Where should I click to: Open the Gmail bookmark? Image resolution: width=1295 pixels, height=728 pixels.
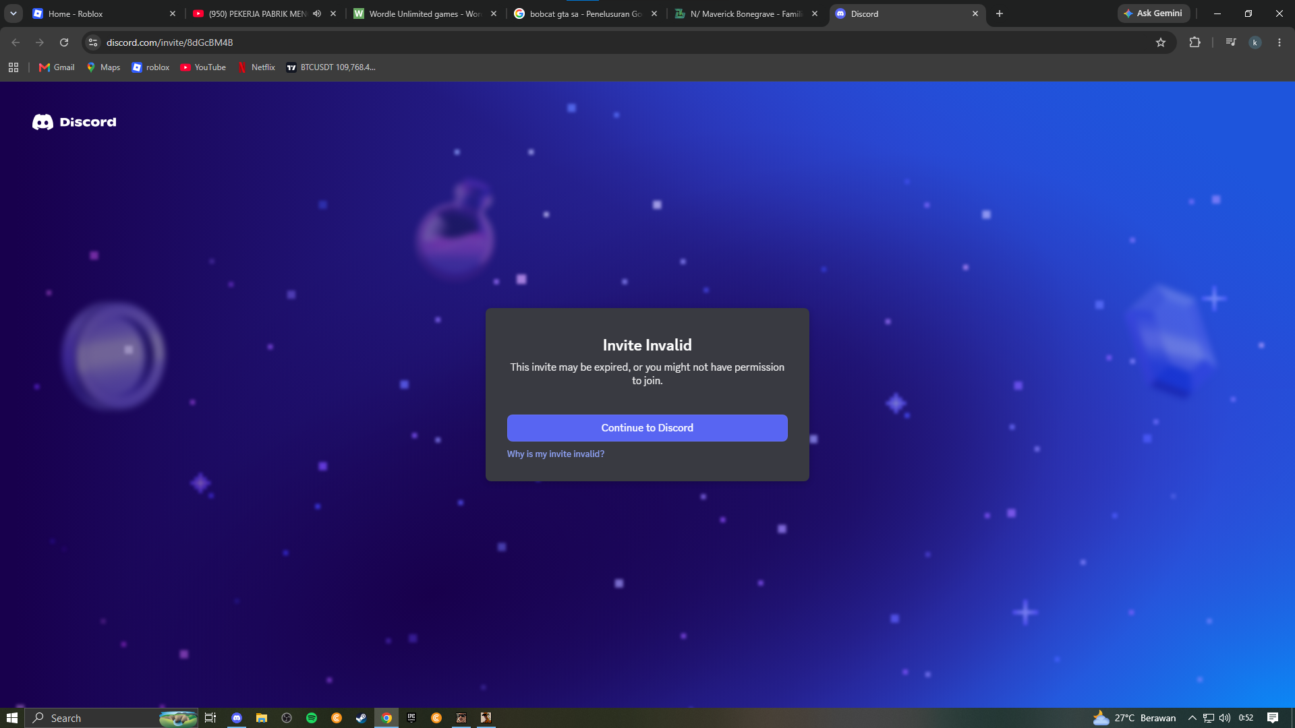coord(57,67)
